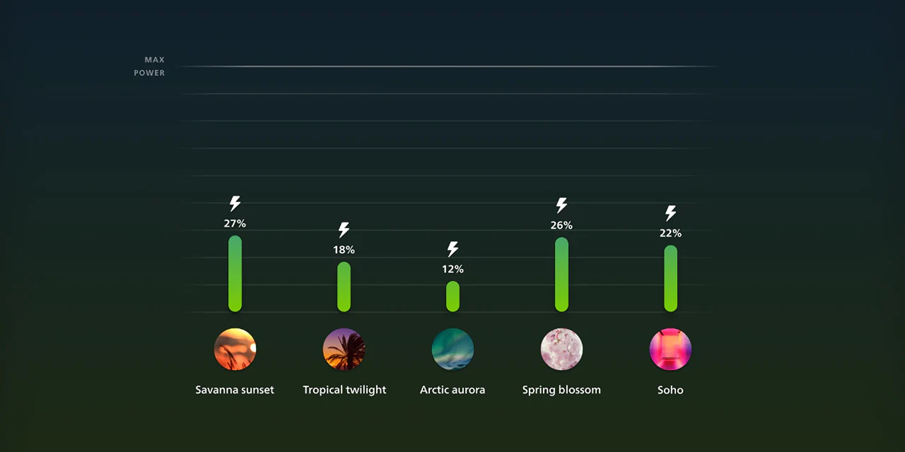905x452 pixels.
Task: Click the lightning bolt above 12%
Action: 452,249
